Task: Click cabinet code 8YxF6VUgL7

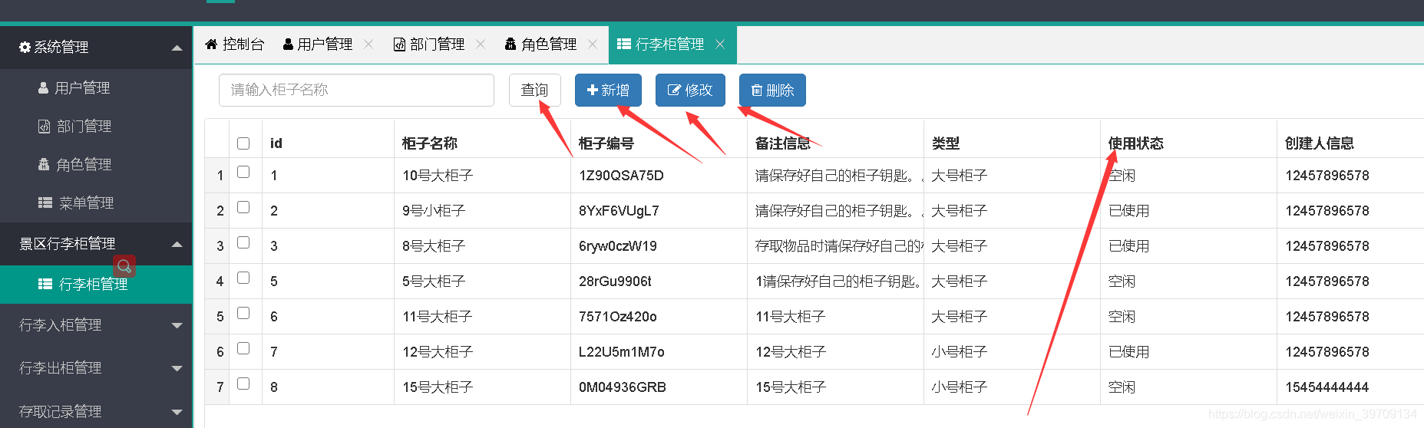Action: (619, 211)
